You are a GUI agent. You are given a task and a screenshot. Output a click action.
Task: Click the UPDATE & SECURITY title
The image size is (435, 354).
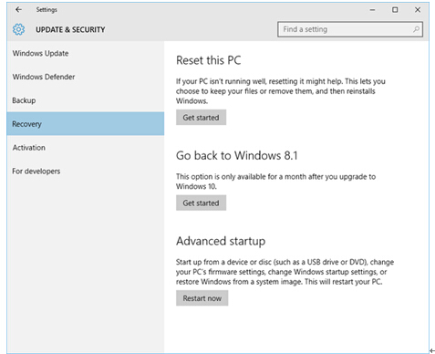(x=70, y=29)
